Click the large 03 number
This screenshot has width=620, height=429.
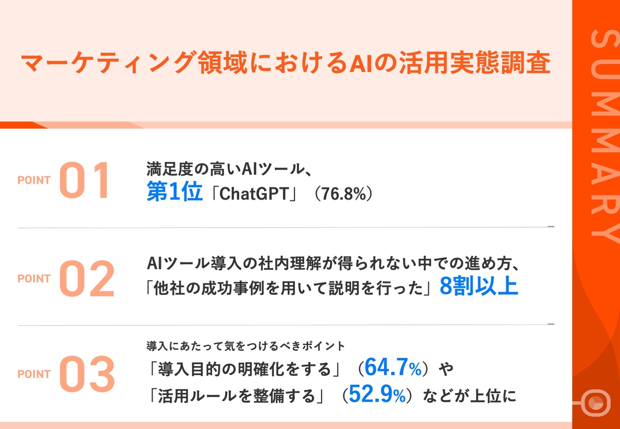[87, 374]
